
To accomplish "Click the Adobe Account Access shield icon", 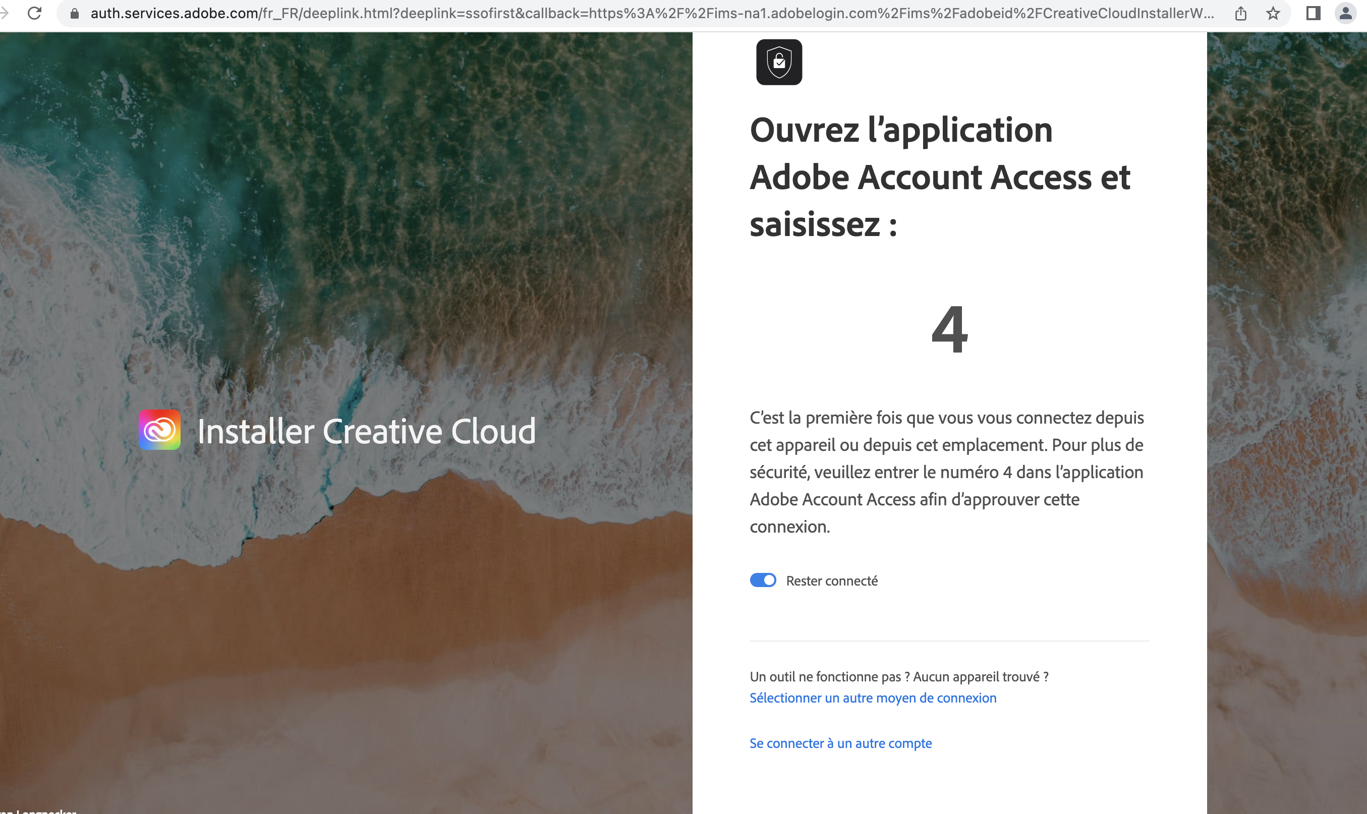I will tap(779, 62).
